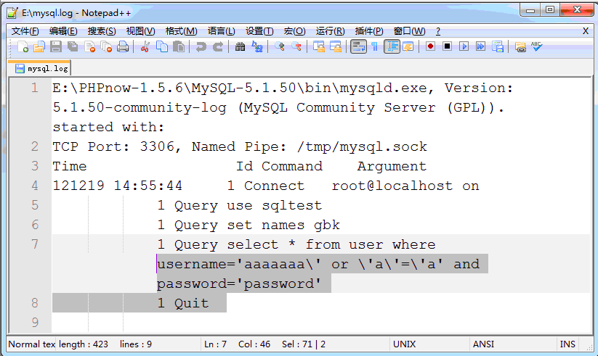The width and height of the screenshot is (598, 356).
Task: Start macro recording with red dot
Action: point(431,46)
